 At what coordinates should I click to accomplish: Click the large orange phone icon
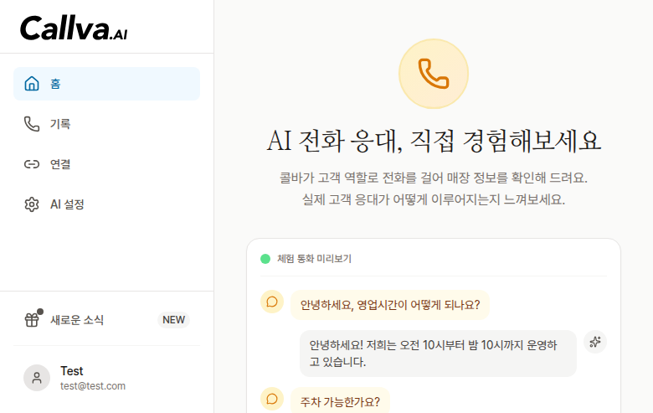pyautogui.click(x=434, y=74)
